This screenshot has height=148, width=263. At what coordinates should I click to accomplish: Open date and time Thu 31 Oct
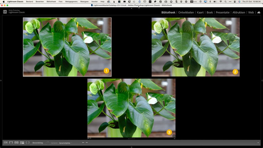pyautogui.click(x=251, y=2)
